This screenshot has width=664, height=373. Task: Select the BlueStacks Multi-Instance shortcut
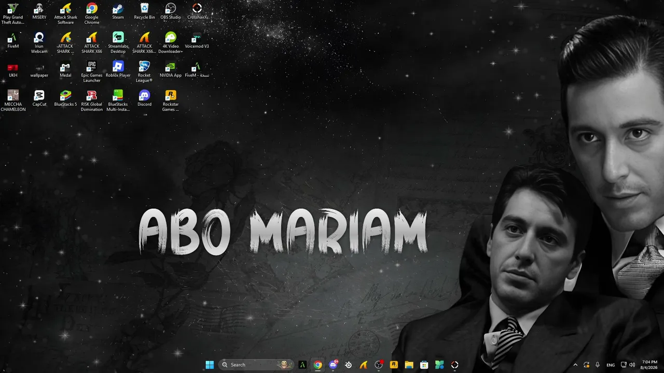click(x=118, y=101)
